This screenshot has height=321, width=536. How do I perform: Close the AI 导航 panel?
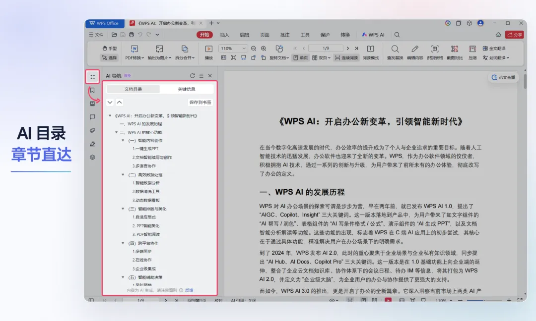[x=210, y=76]
